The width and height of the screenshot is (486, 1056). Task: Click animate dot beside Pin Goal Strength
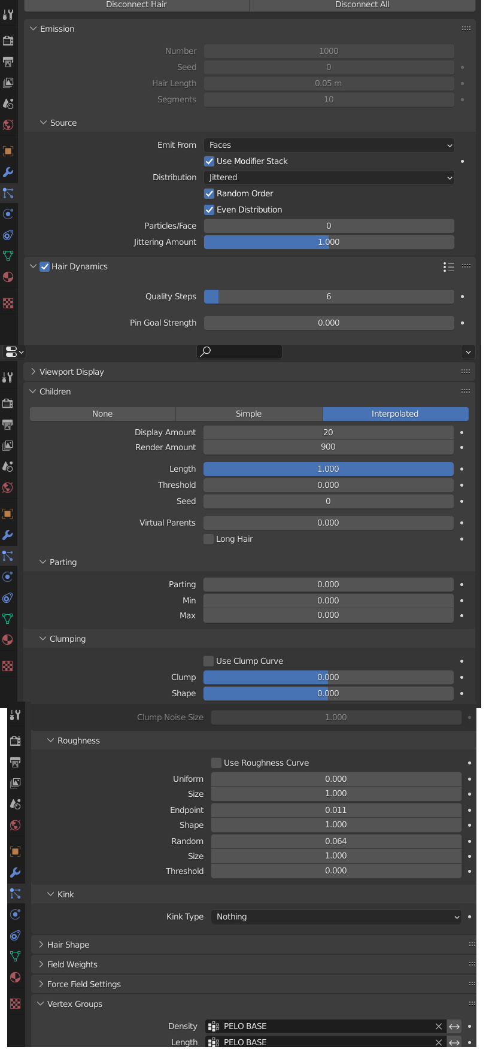point(462,323)
